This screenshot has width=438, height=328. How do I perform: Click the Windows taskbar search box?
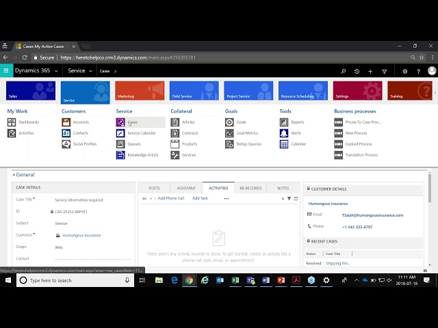[x=75, y=280]
